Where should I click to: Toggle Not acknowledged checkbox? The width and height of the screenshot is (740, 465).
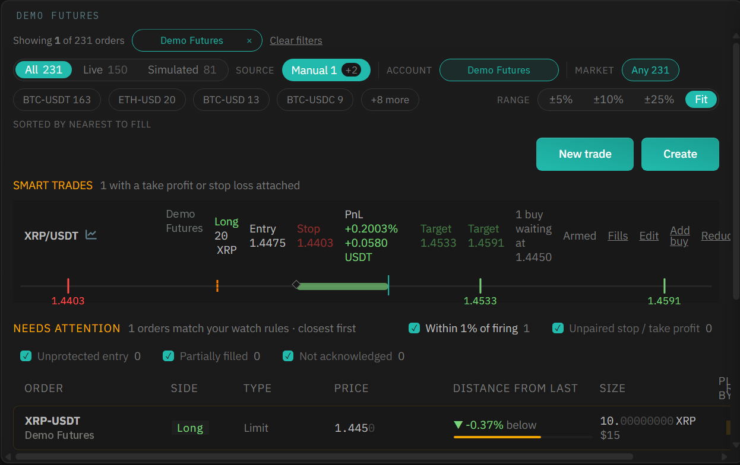click(288, 356)
